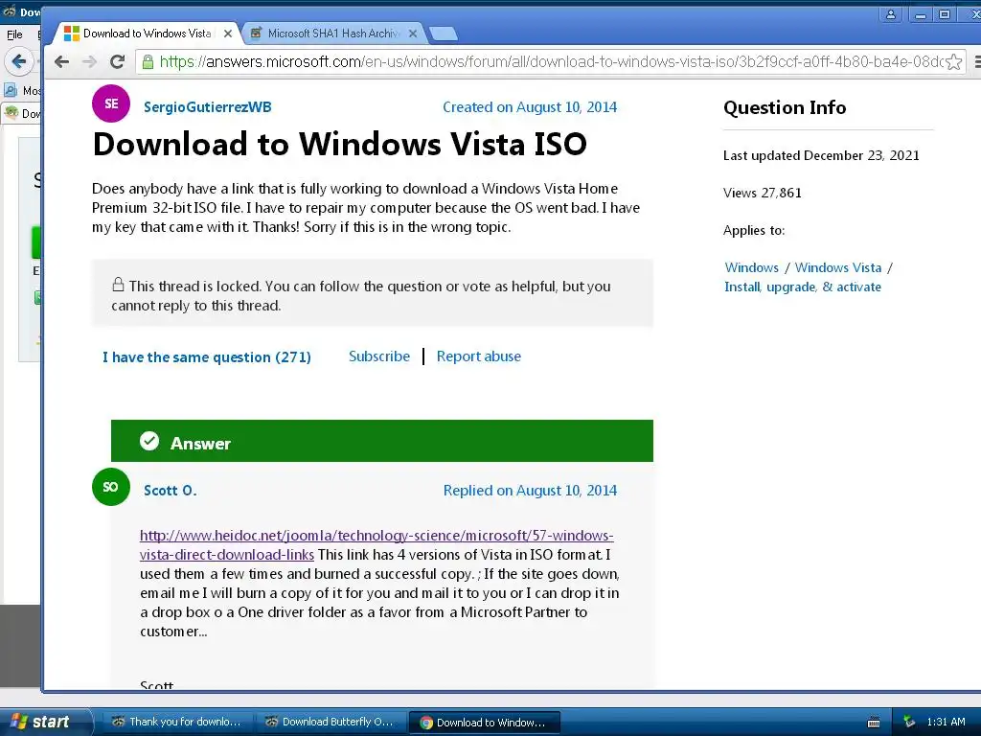Switch to Download Butterfly taskbar item
The width and height of the screenshot is (981, 736).
tap(330, 722)
